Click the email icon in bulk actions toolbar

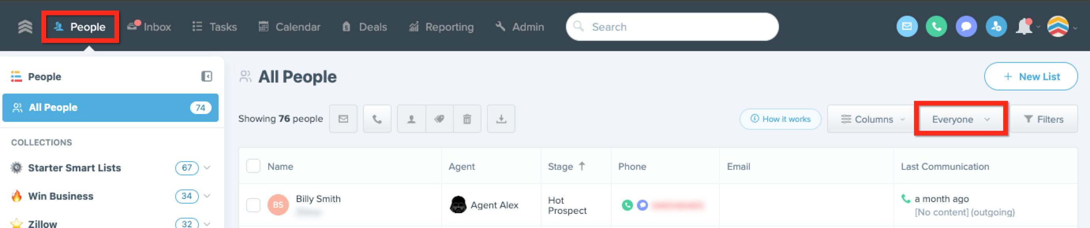click(343, 119)
